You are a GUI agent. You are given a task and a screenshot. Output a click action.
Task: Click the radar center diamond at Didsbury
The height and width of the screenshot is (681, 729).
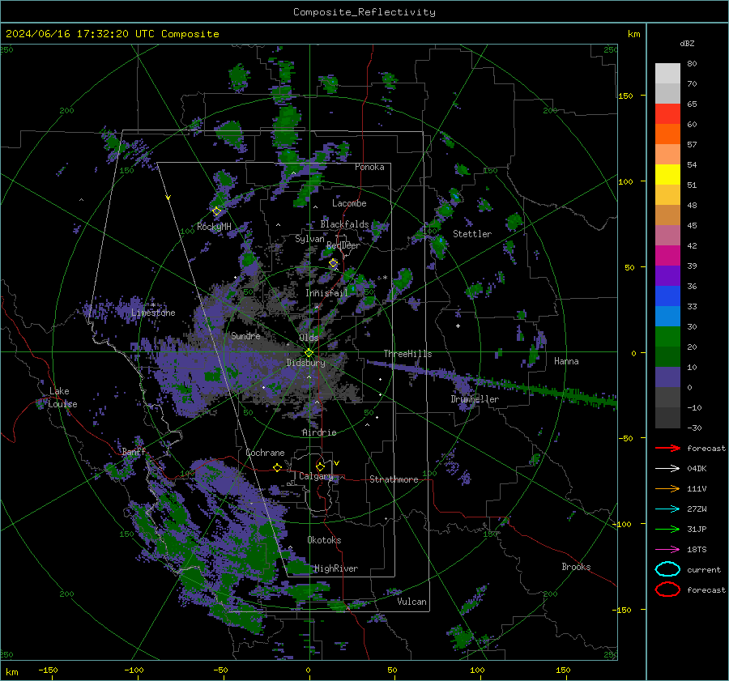click(x=309, y=353)
